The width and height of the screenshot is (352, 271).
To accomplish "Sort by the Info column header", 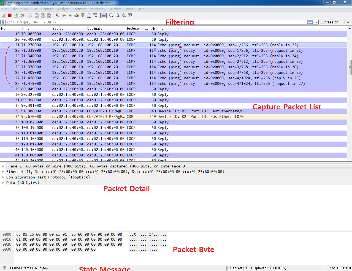I will [252, 29].
